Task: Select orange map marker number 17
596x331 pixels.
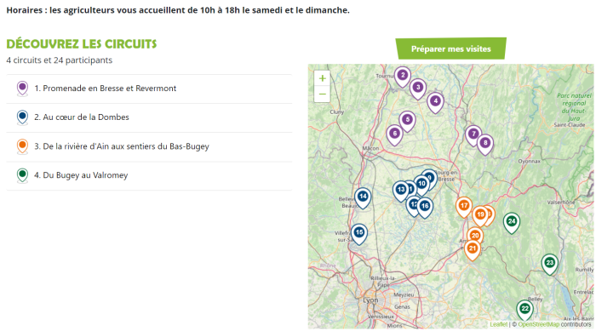Action: coord(464,207)
